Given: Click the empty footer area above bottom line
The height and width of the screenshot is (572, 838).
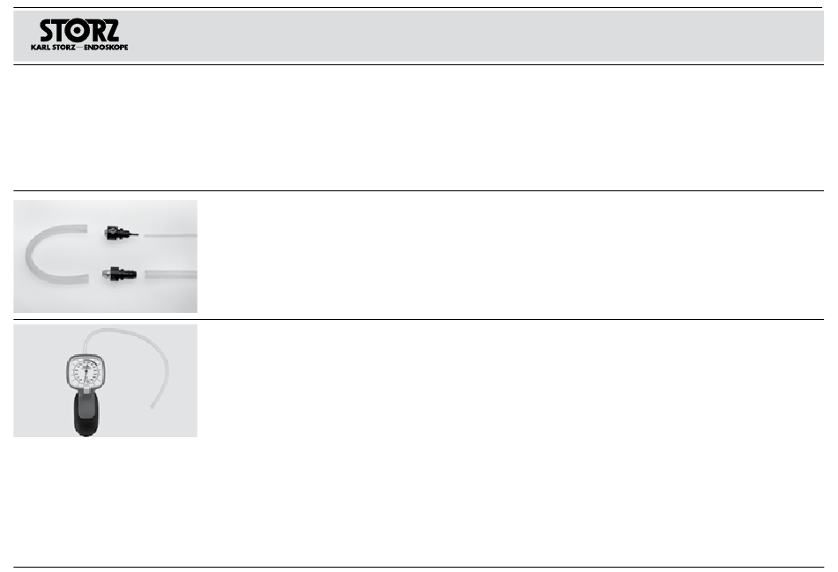Looking at the screenshot, I should click(x=418, y=502).
